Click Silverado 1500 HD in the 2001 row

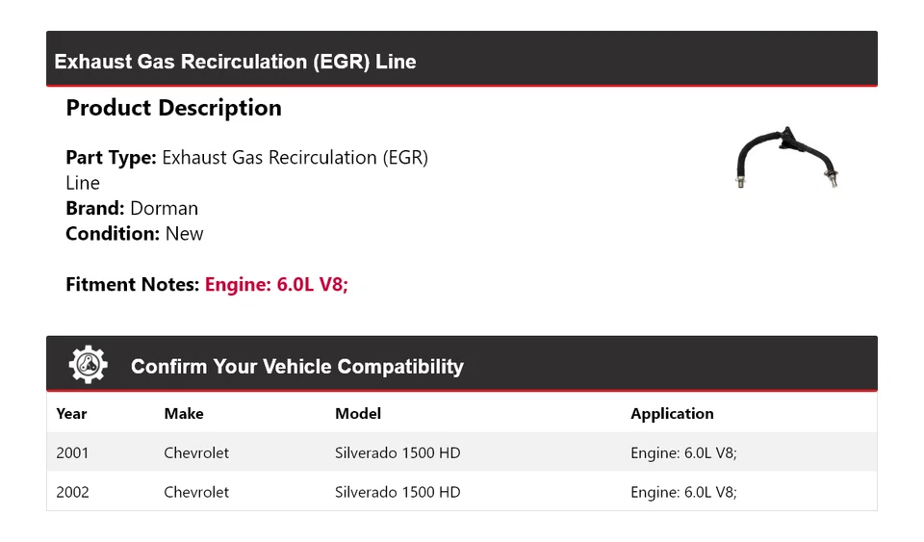(x=398, y=452)
